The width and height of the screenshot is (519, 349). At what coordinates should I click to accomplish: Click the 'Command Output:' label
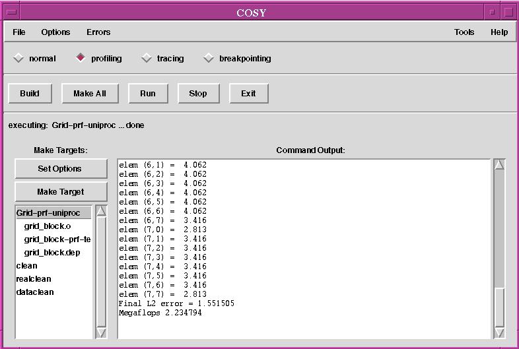click(x=310, y=150)
